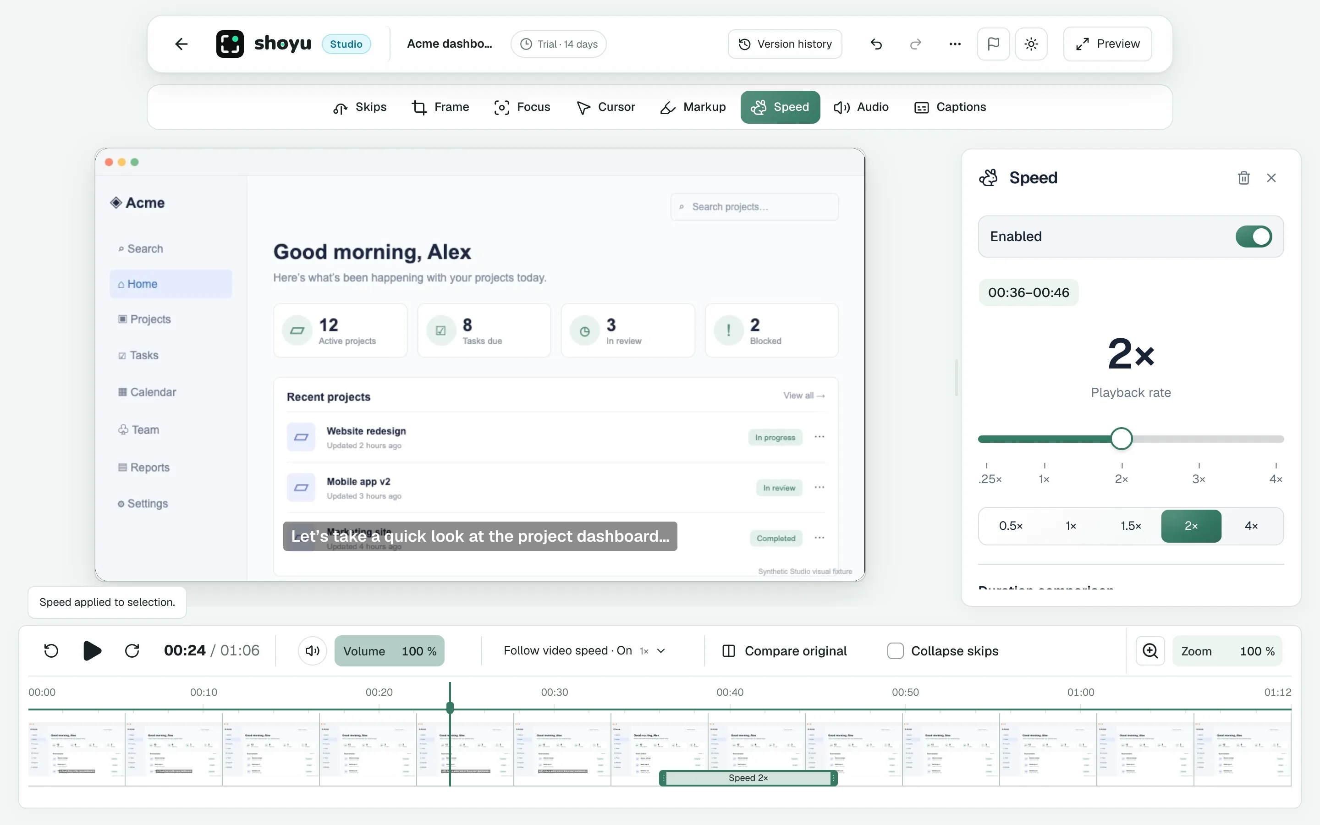
Task: Select the 1.5× preset rate
Action: (x=1131, y=526)
